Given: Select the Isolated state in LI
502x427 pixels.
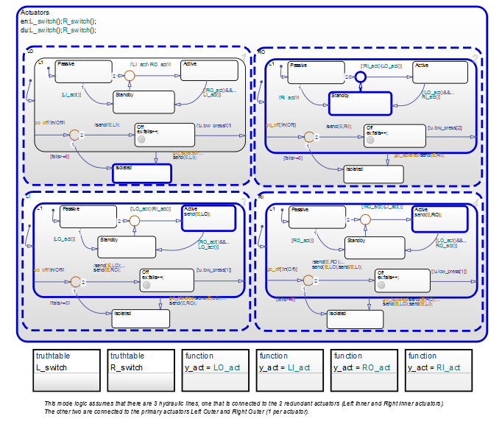Looking at the screenshot, I should [141, 319].
